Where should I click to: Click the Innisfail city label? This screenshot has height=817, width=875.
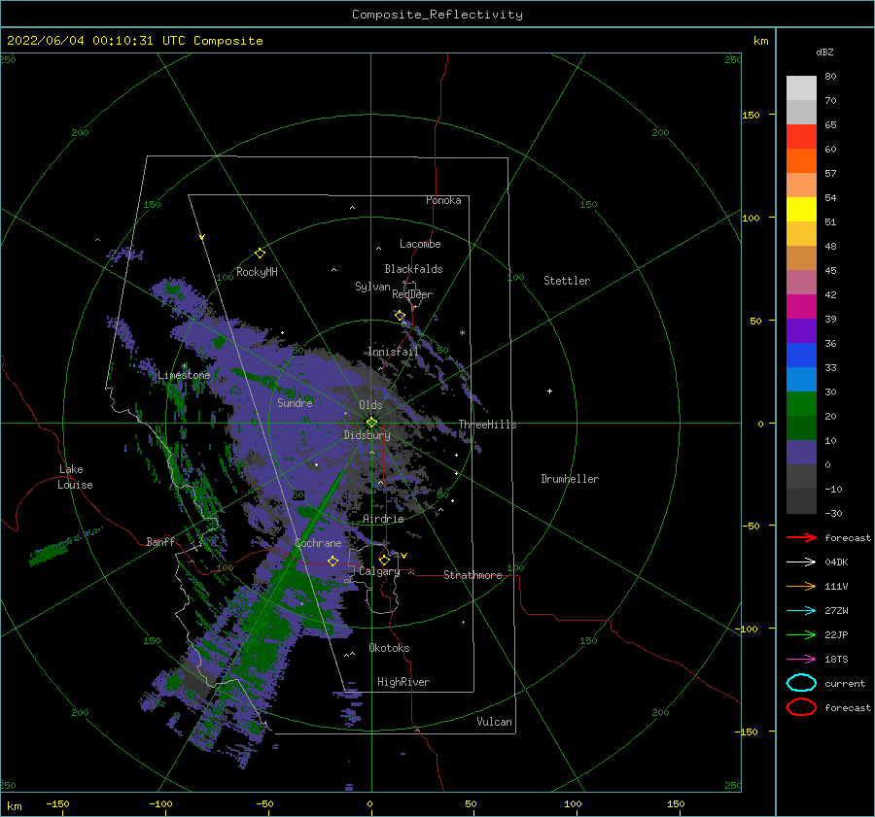393,352
